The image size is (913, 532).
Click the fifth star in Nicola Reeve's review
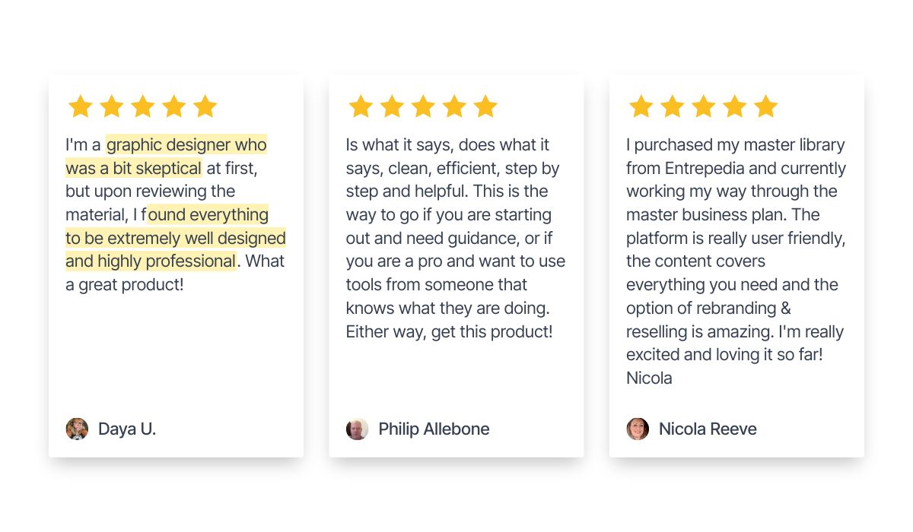(765, 106)
